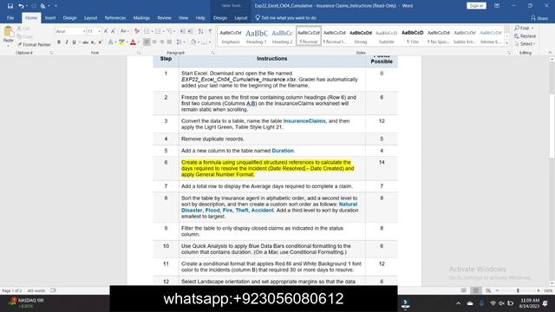The image size is (555, 312).
Task: Click the Shading color button
Action: (193, 42)
